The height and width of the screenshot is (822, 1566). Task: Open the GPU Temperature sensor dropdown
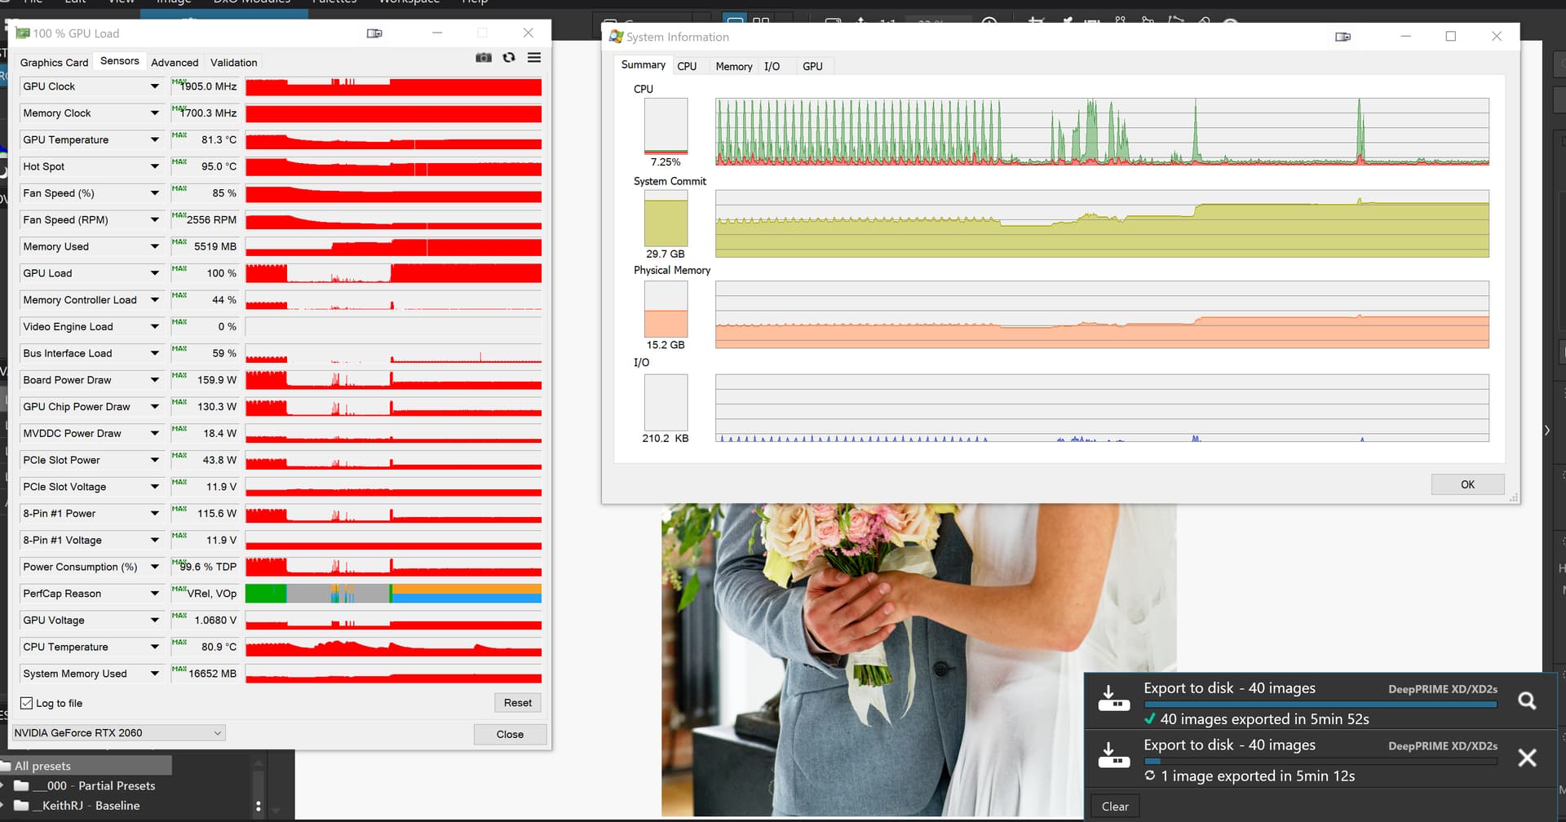[x=154, y=140]
